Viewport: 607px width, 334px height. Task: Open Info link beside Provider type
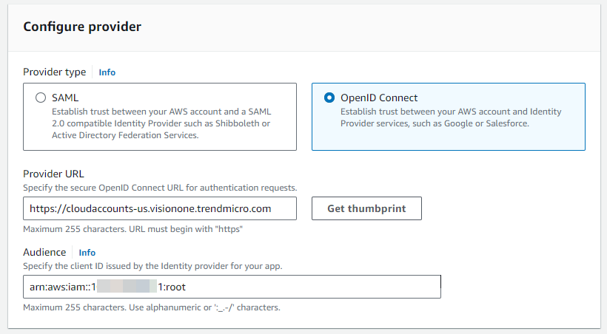click(x=107, y=72)
